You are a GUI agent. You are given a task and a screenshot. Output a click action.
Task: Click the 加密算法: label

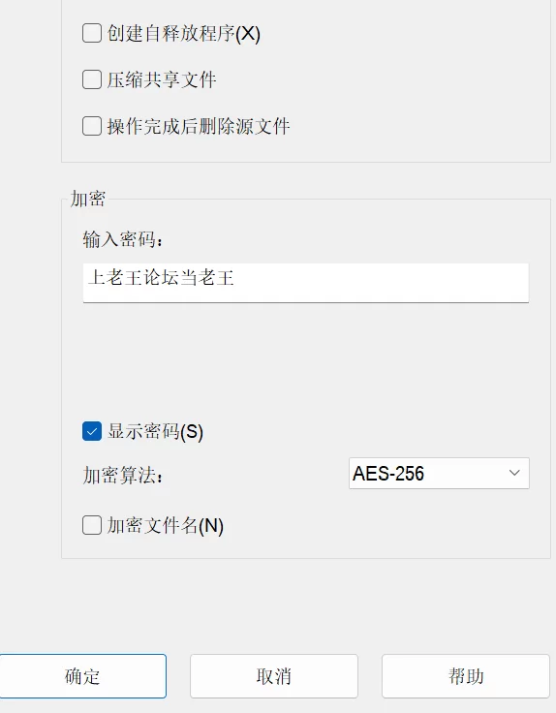(123, 476)
